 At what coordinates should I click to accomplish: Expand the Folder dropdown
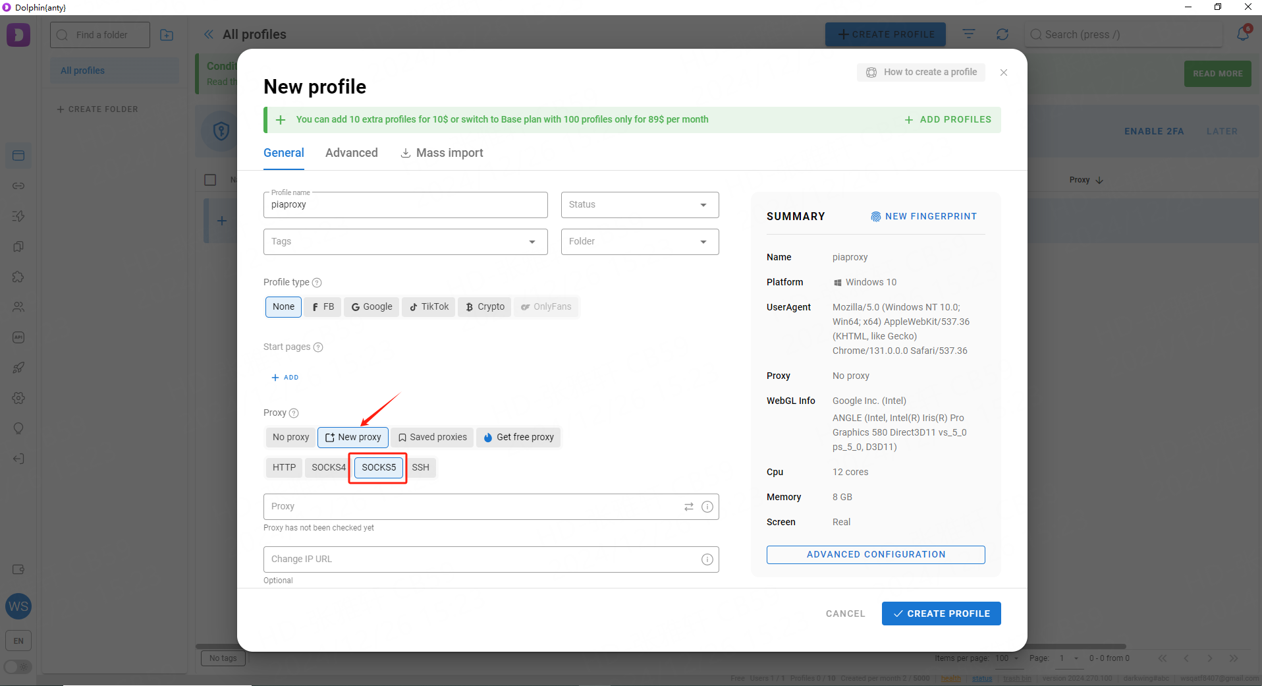[x=640, y=242]
